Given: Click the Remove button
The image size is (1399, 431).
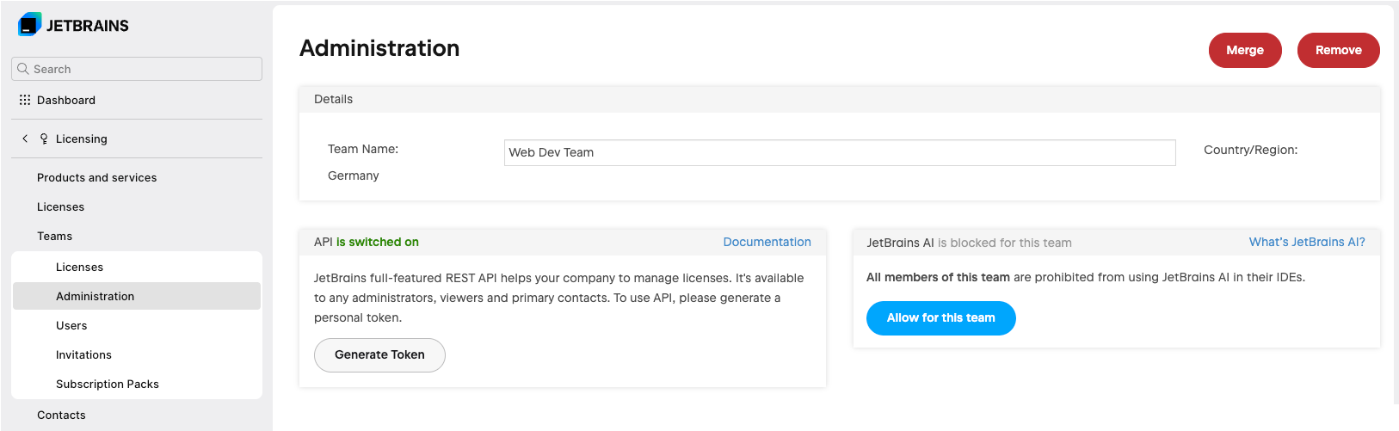Looking at the screenshot, I should [x=1338, y=50].
